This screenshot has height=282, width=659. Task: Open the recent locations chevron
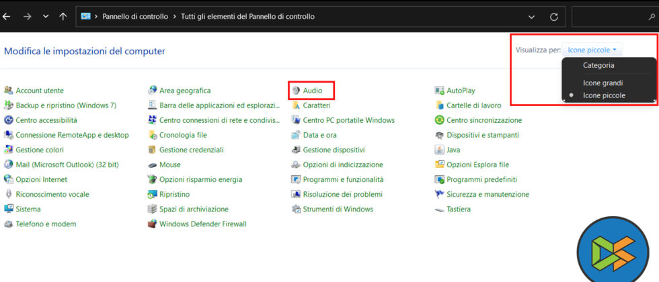point(45,17)
